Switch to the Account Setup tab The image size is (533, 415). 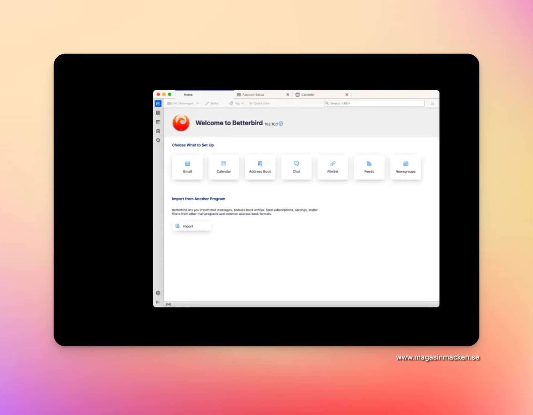253,95
